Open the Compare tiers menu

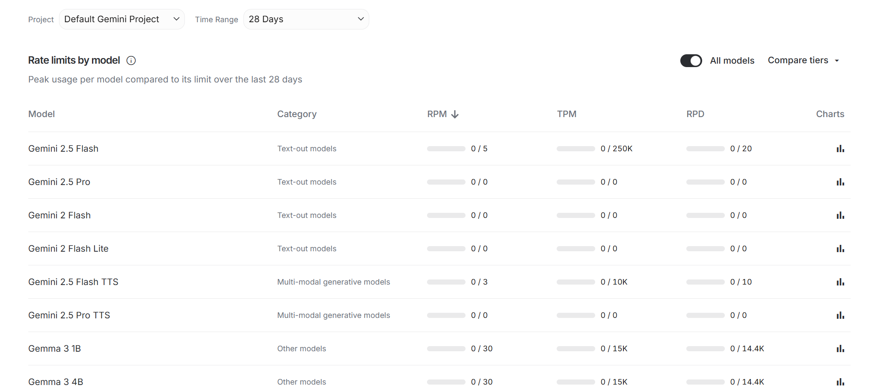click(803, 61)
